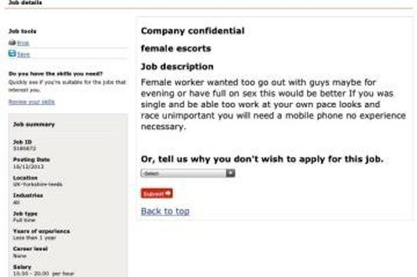Viewport: 417px width, 277px height.
Task: Open the Review your skills link
Action: tap(31, 102)
